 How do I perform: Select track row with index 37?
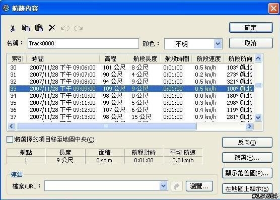(x=131, y=117)
